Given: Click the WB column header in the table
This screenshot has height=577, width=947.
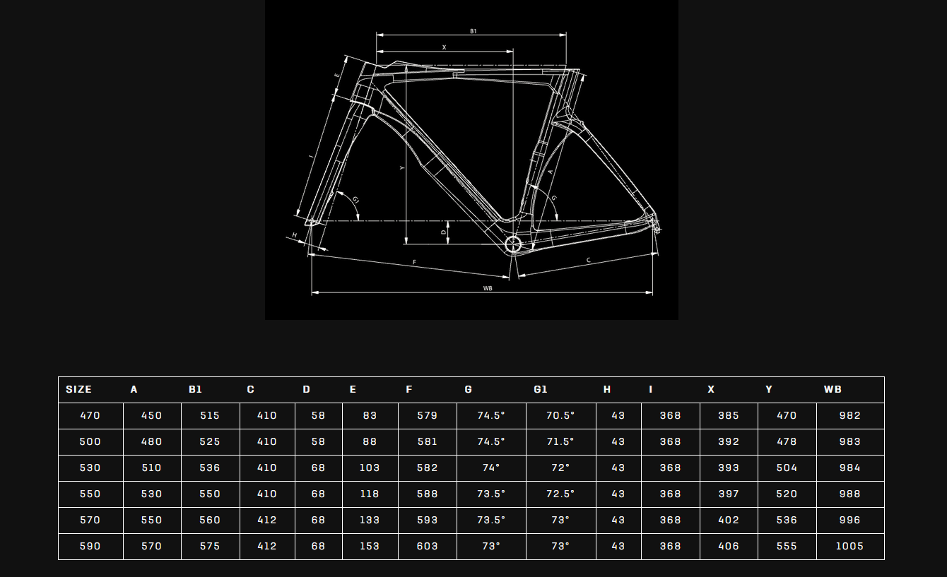Looking at the screenshot, I should pos(833,389).
